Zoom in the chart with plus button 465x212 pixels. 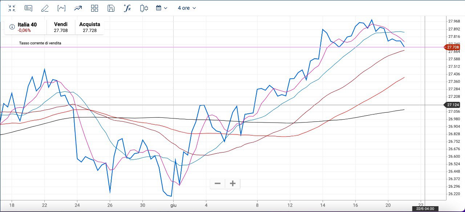tap(233, 184)
